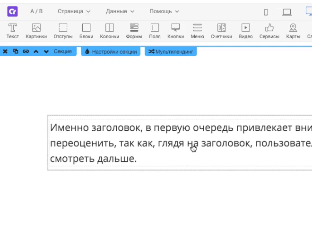Move the section up
312x236 pixels.
pyautogui.click(x=36, y=51)
